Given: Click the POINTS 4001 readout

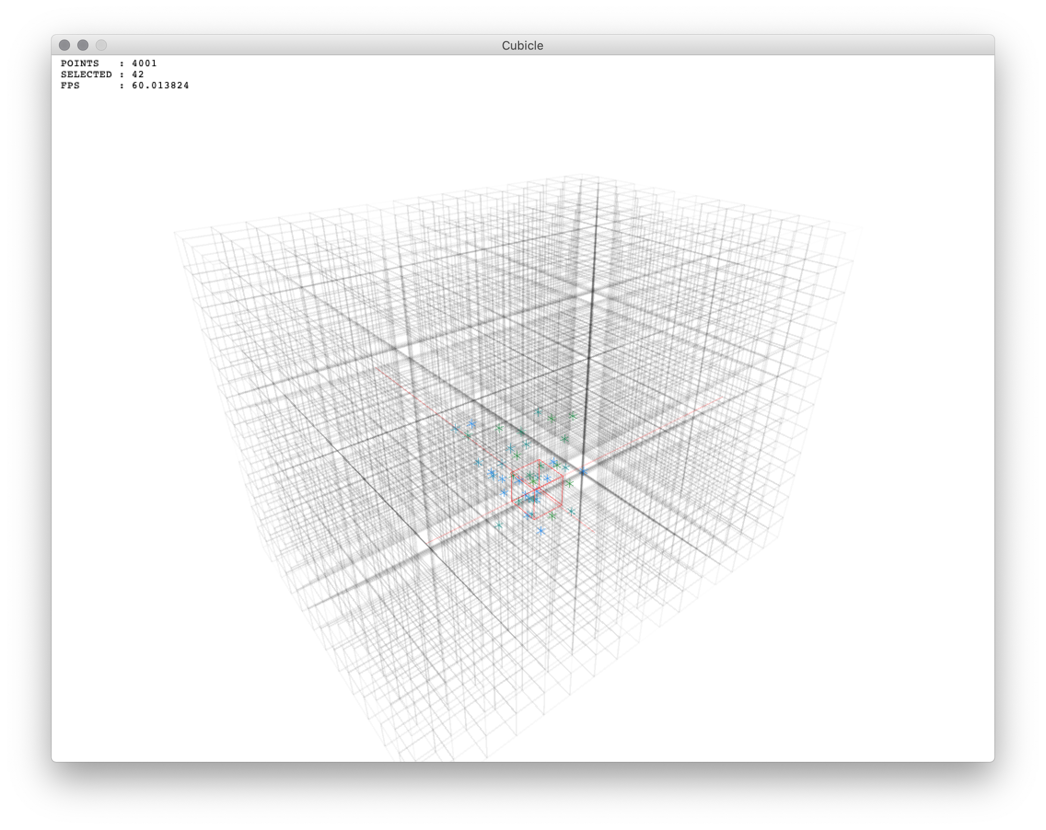Looking at the screenshot, I should (109, 63).
